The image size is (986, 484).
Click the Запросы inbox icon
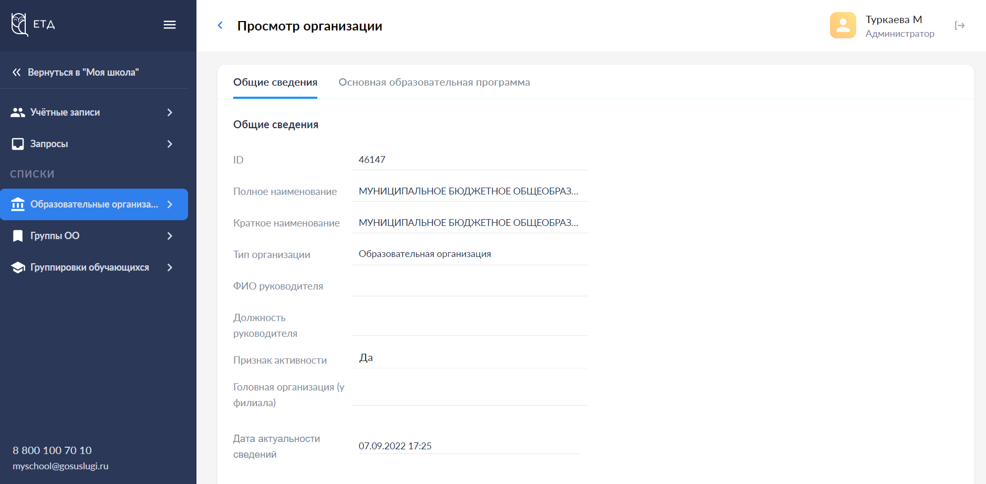(x=18, y=144)
